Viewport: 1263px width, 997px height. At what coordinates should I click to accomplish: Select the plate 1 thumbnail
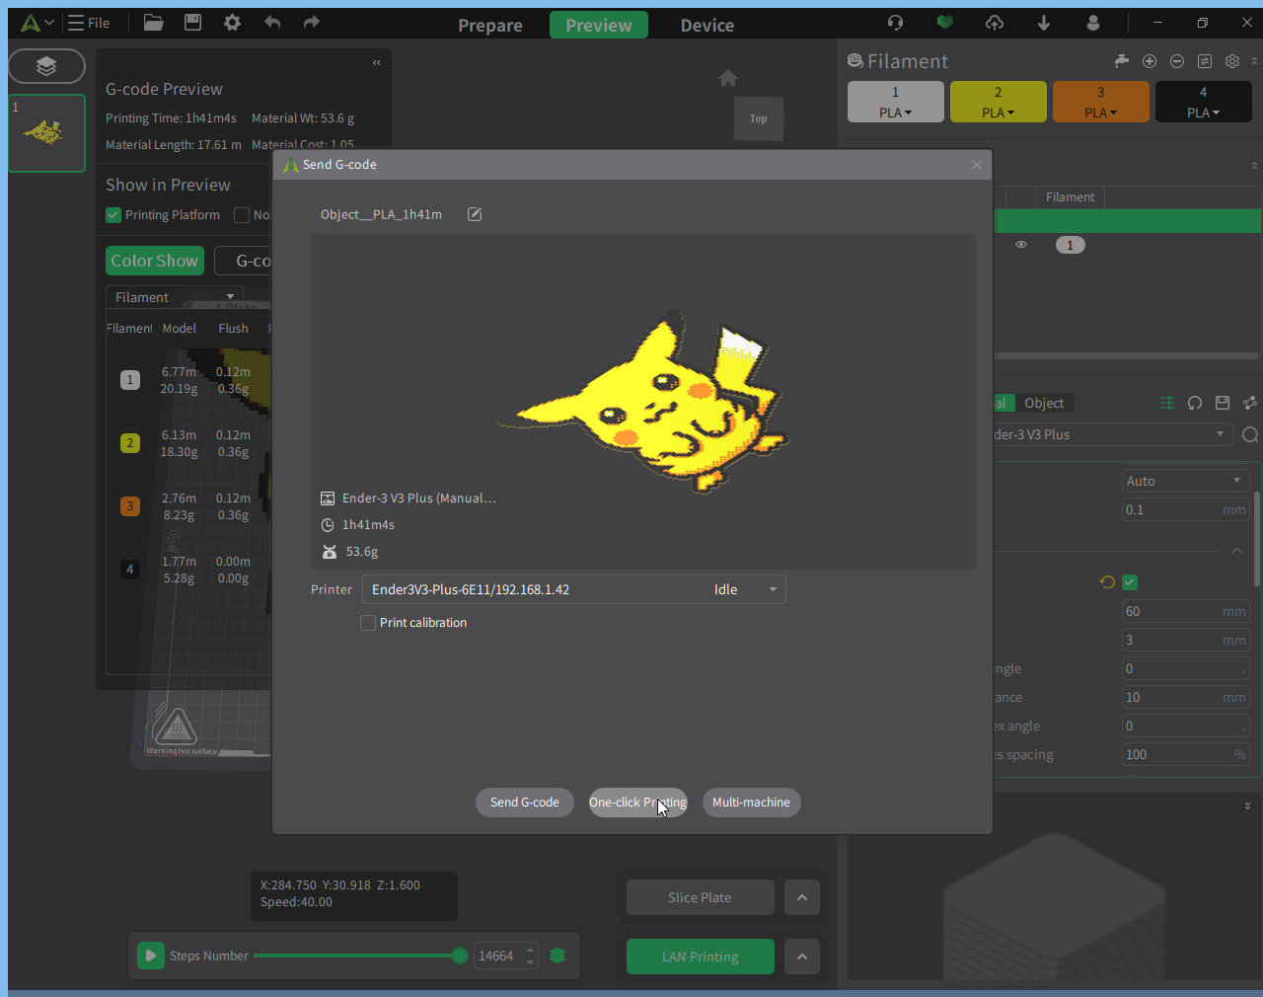click(45, 133)
